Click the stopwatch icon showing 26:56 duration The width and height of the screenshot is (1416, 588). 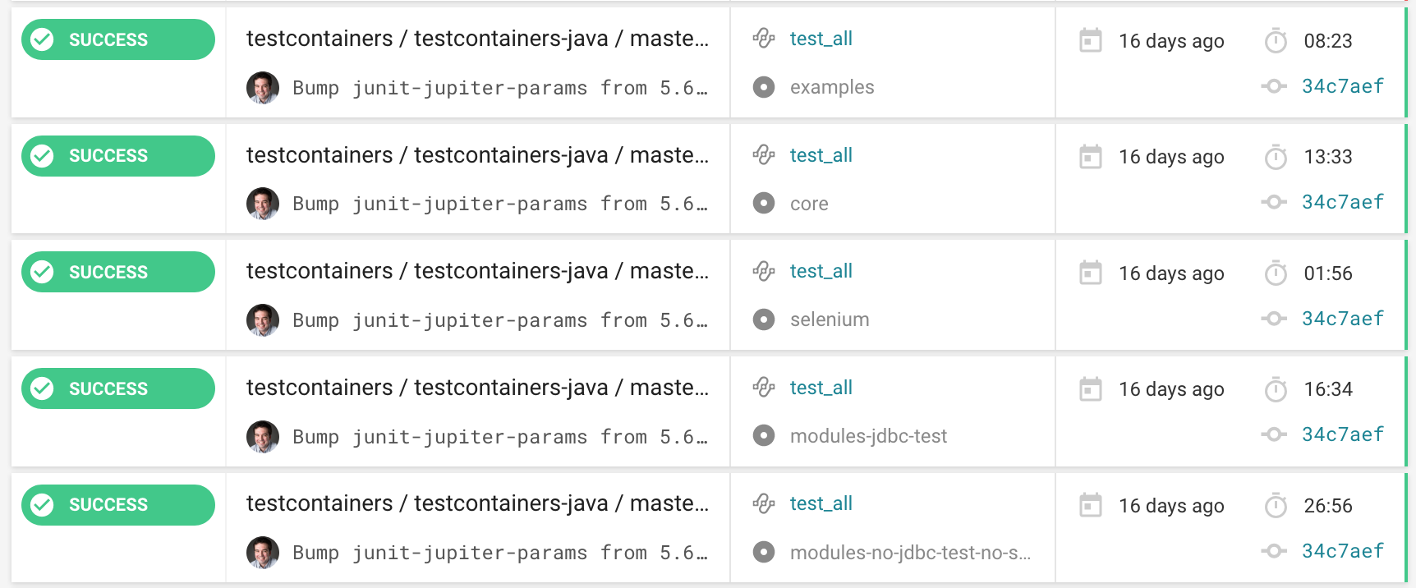click(1276, 505)
